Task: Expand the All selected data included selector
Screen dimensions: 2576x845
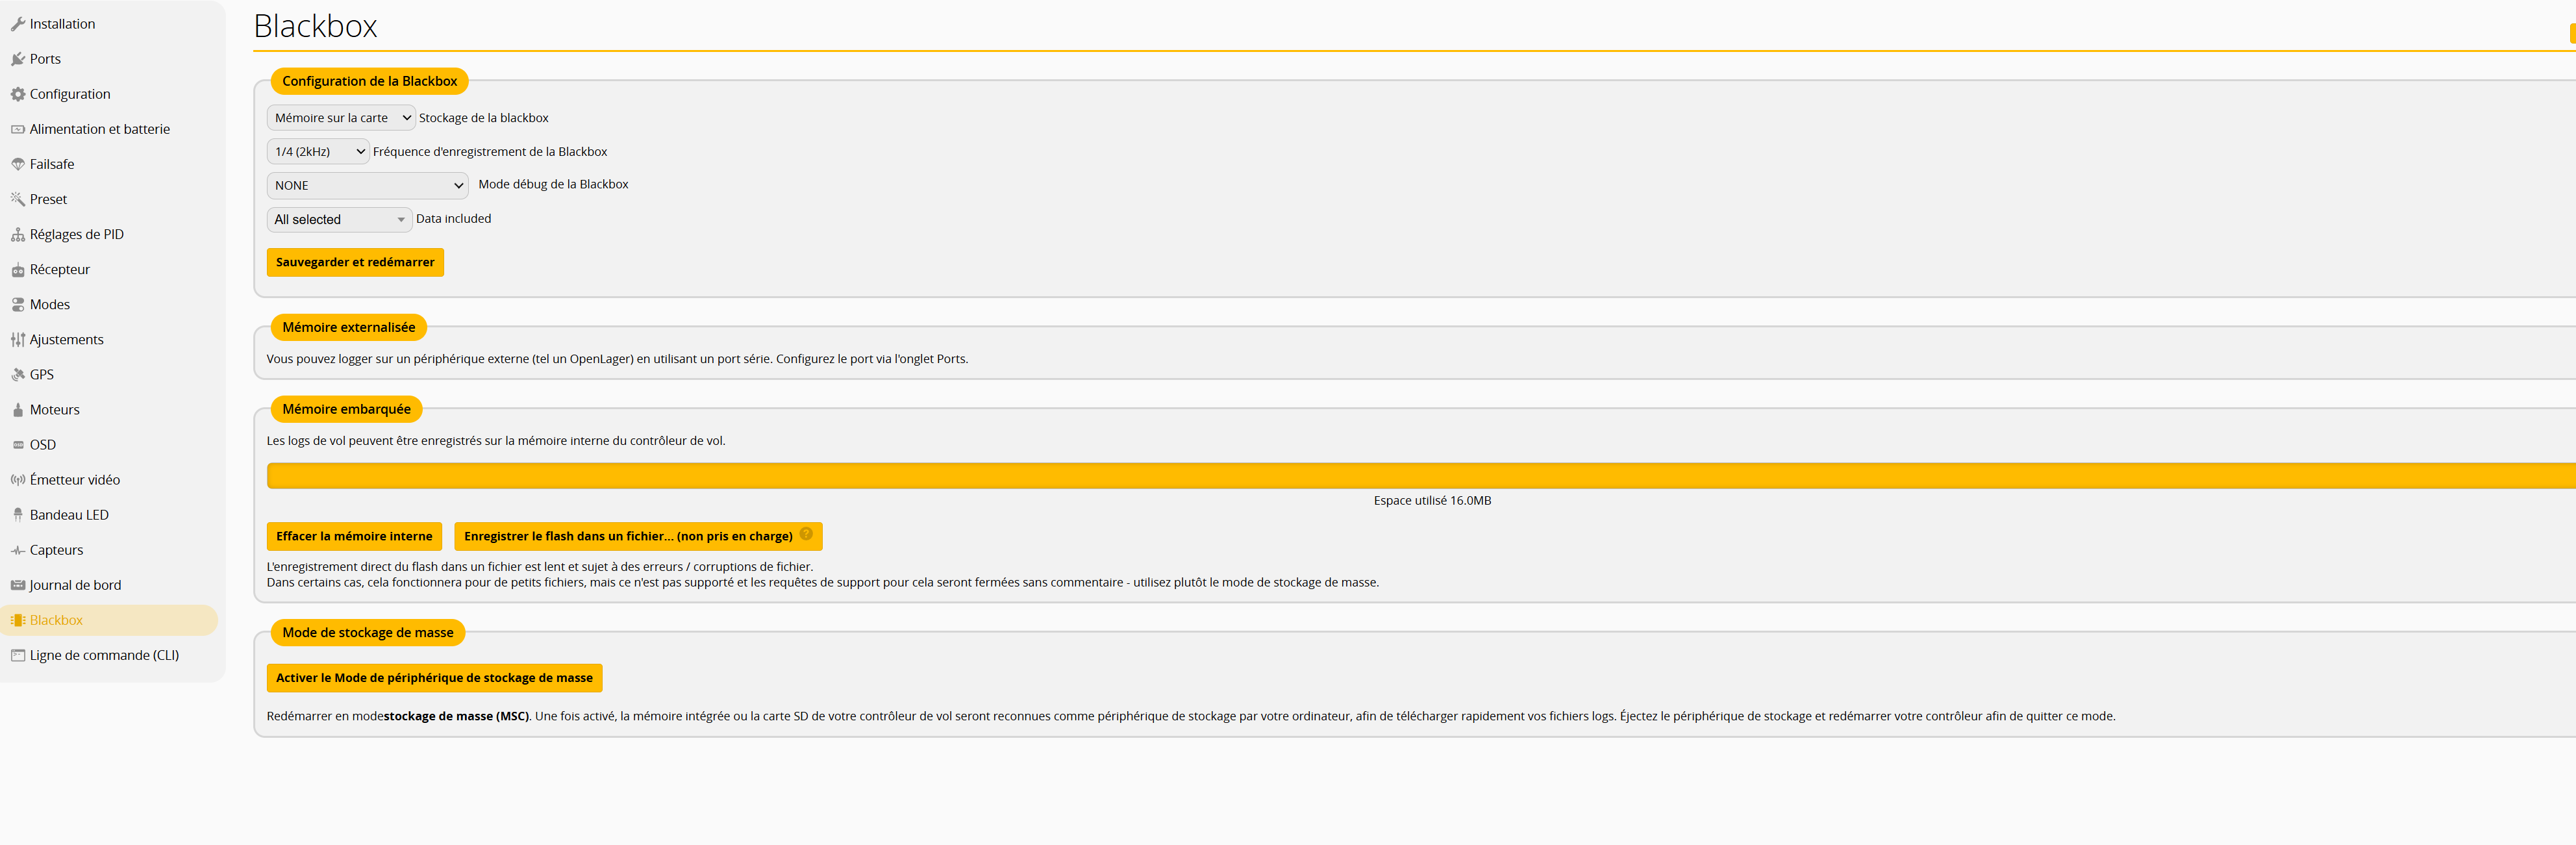Action: 339,220
